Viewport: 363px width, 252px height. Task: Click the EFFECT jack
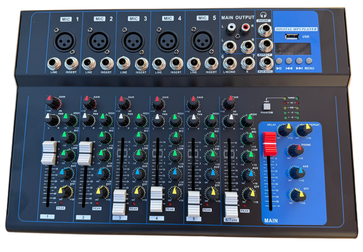(x=265, y=46)
